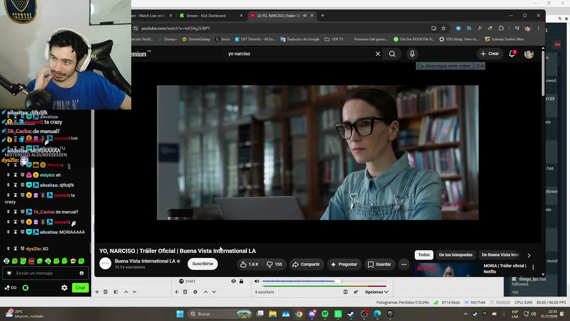Viewport: 570px width, 321px height.
Task: Select the De tus búsquedas filter chip
Action: [x=456, y=255]
